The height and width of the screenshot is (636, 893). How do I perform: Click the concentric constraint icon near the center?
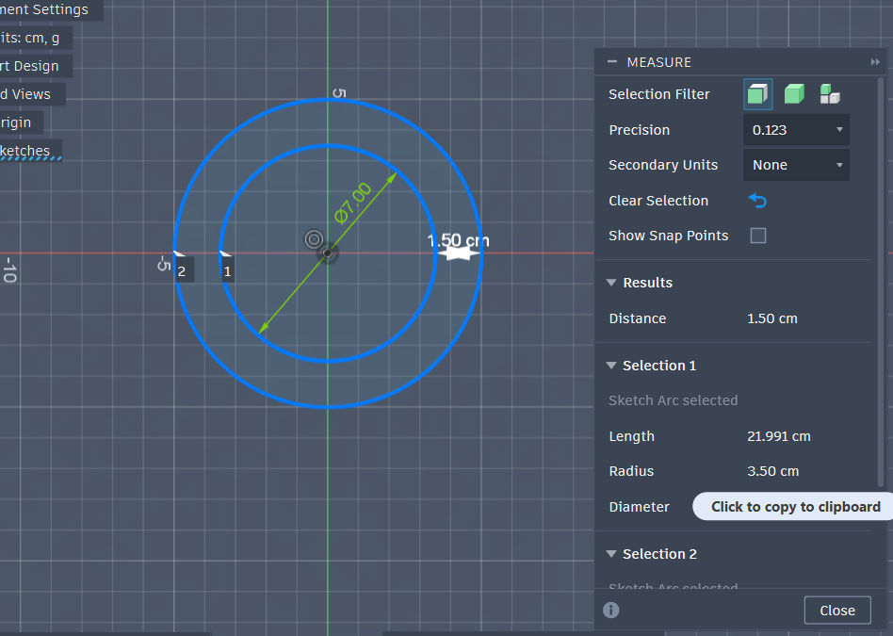tap(314, 239)
